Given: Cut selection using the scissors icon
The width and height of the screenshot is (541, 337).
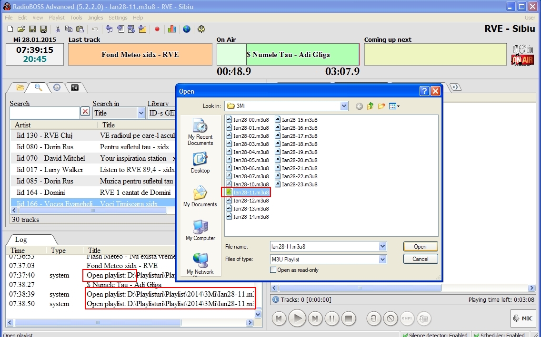Looking at the screenshot, I should pyautogui.click(x=58, y=29).
